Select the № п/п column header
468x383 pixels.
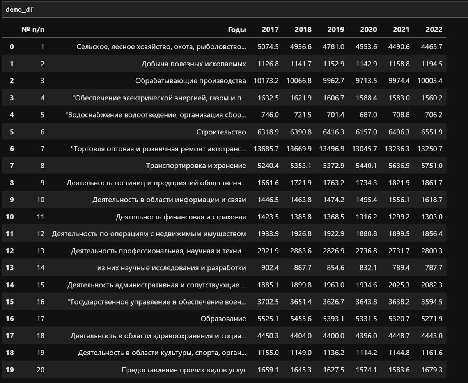tap(33, 30)
